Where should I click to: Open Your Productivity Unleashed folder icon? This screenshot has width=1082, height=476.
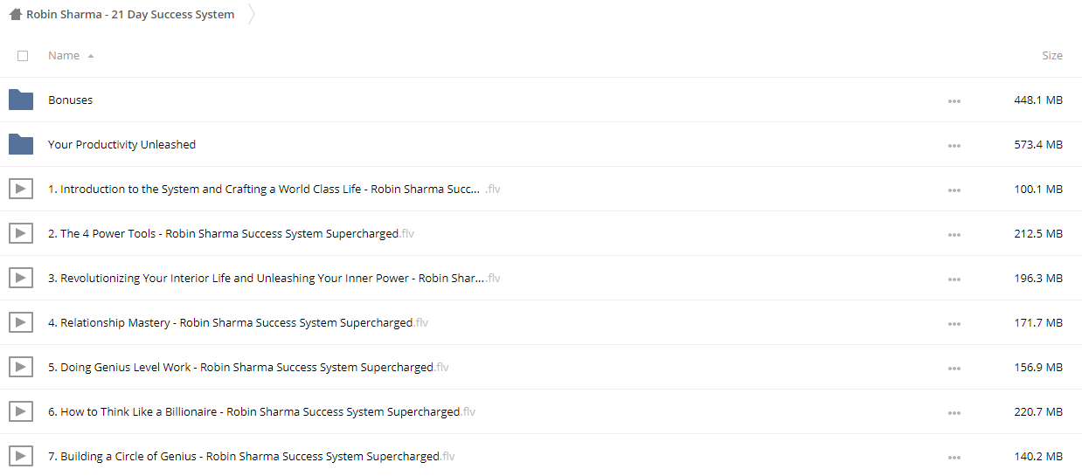pos(21,144)
